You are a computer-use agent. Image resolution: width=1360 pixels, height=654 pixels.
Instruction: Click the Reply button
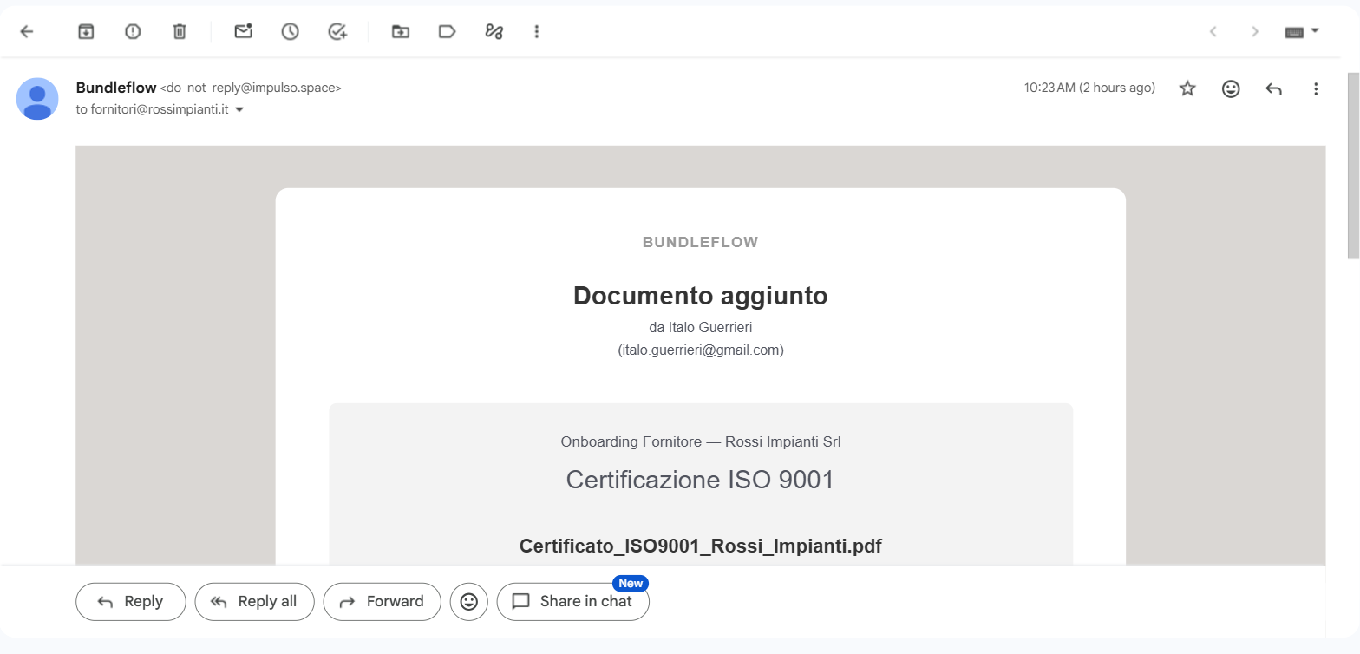tap(131, 602)
